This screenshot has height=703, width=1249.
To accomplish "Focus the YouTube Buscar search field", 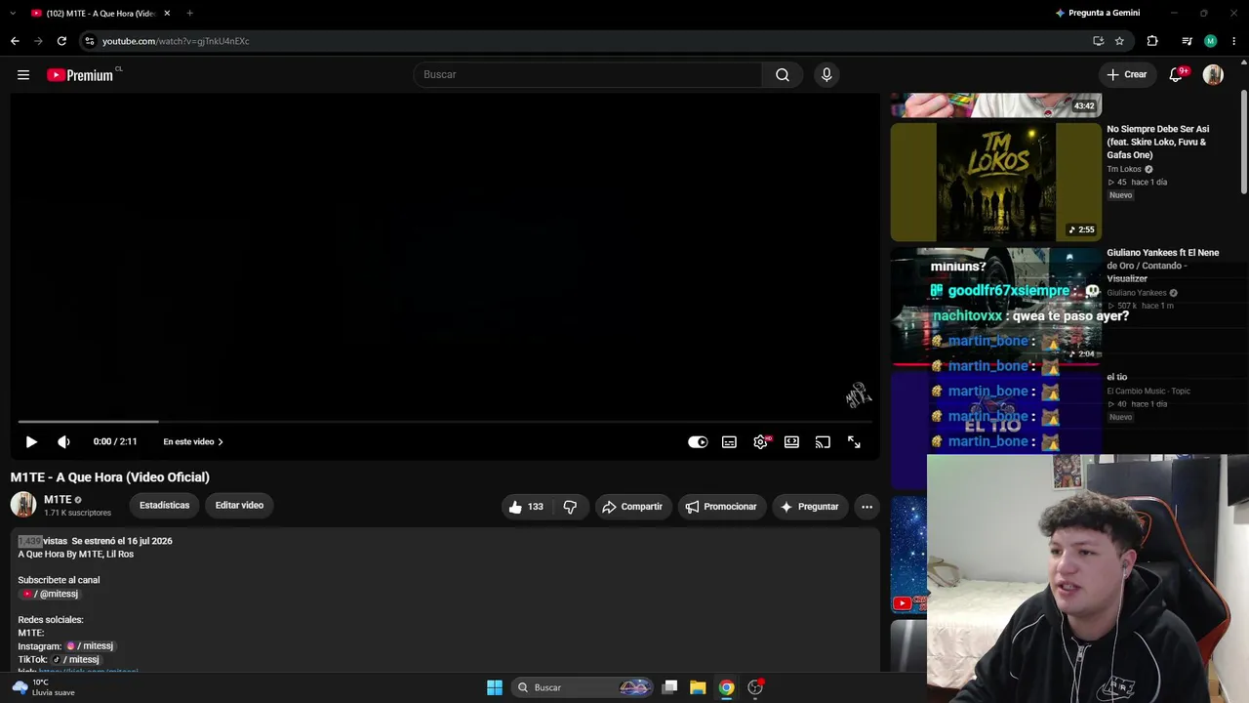I will pos(588,75).
